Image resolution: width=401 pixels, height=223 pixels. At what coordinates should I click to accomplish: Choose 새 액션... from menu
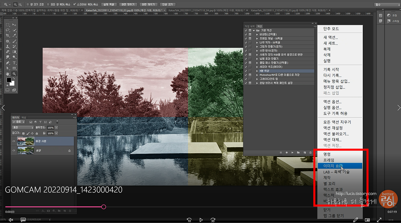331,37
